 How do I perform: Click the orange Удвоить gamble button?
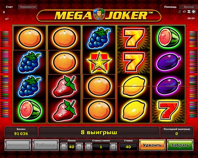tap(152, 145)
